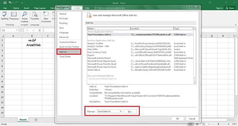Select Microsoft Power Pivot for Excel row

[x=140, y=64]
